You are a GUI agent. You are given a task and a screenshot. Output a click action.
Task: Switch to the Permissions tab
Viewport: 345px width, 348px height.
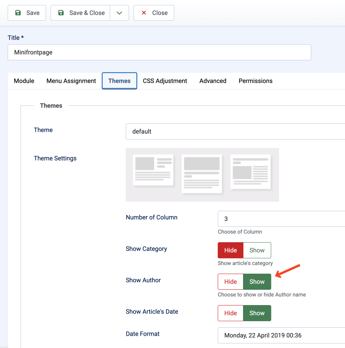click(255, 81)
